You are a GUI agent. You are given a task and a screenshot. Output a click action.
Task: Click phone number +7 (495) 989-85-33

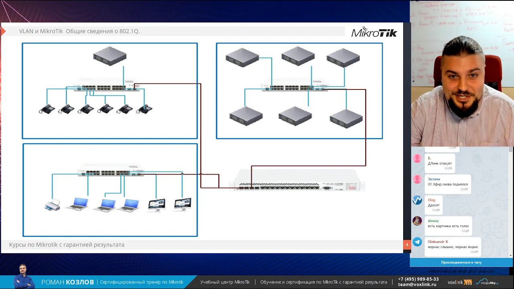[418, 279]
